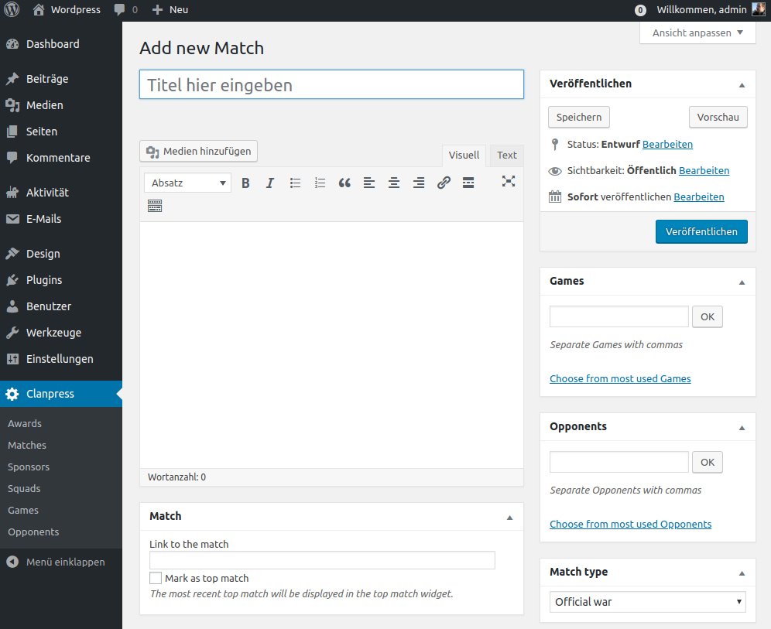Click the Link to the match field
The height and width of the screenshot is (629, 771).
(x=322, y=560)
